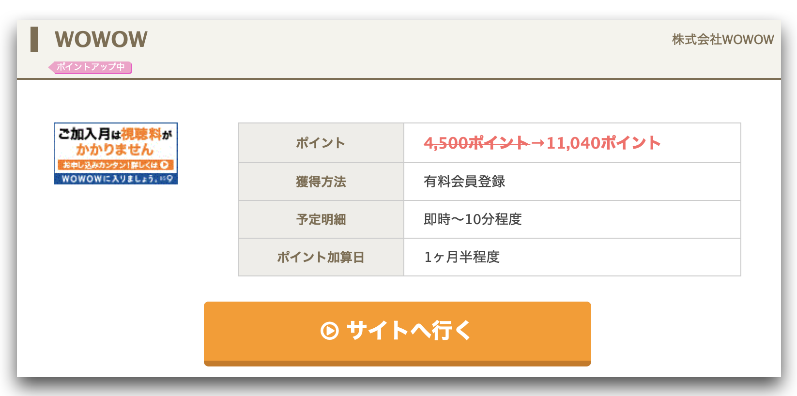This screenshot has height=396, width=797.
Task: Select the 獲得方法 header cell
Action: 321,182
